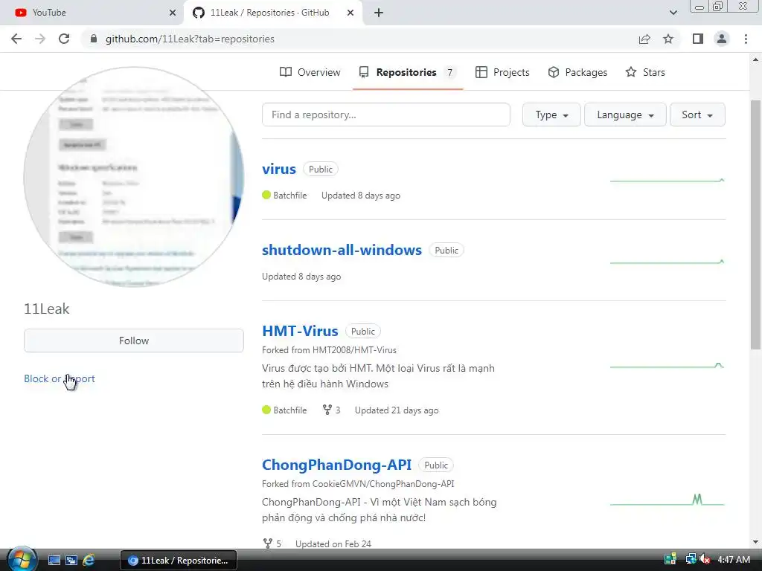Open the Stars tab
This screenshot has width=762, height=571.
click(x=645, y=72)
